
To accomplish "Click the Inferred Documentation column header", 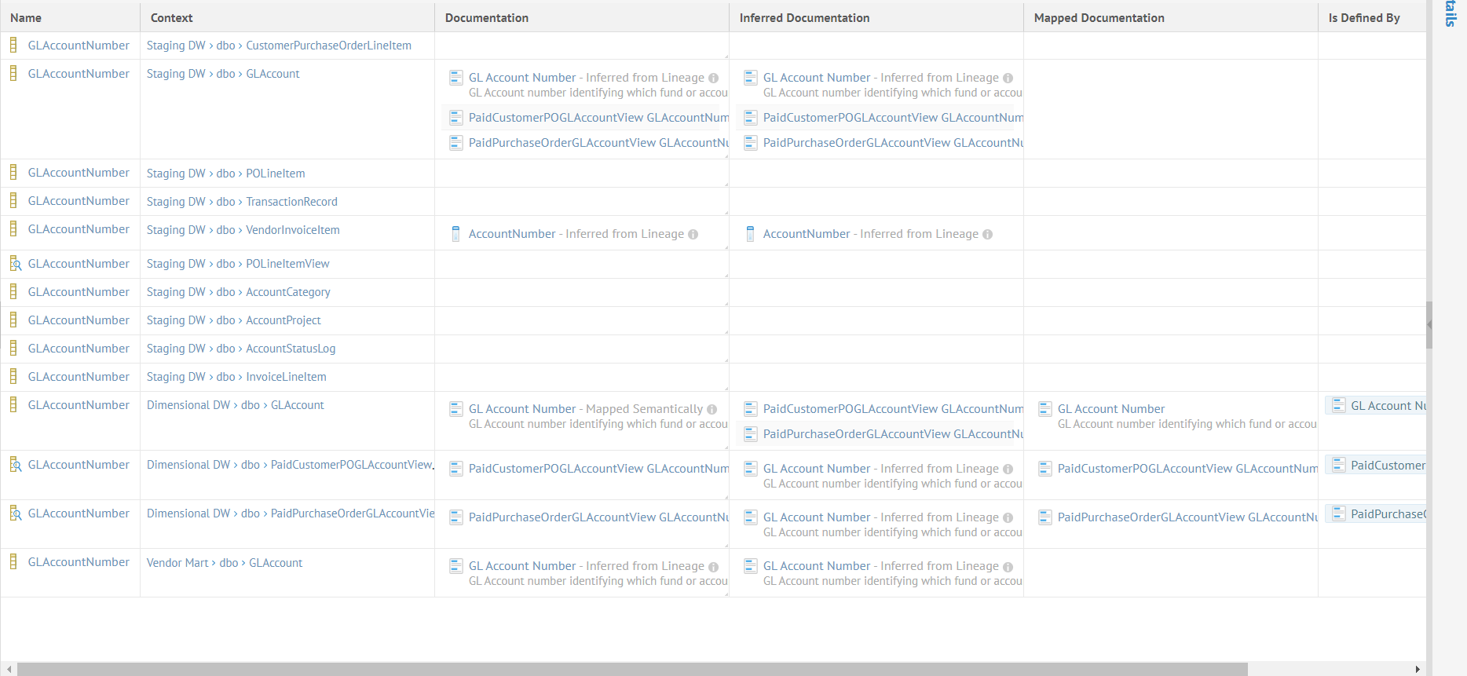I will [804, 18].
